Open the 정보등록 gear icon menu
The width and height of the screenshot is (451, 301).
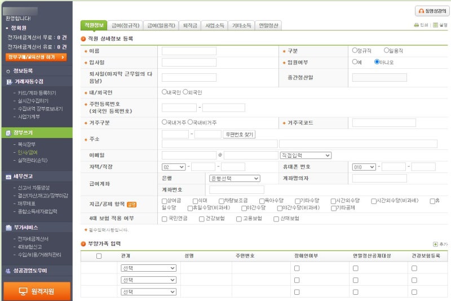click(8, 71)
